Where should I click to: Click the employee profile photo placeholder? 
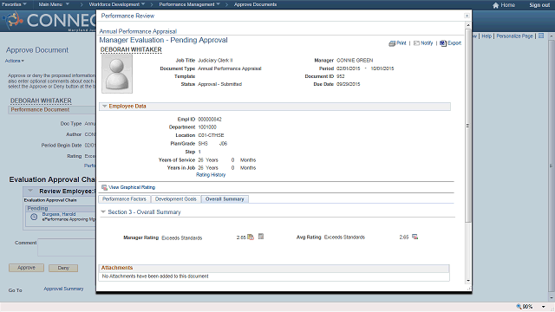point(117,74)
